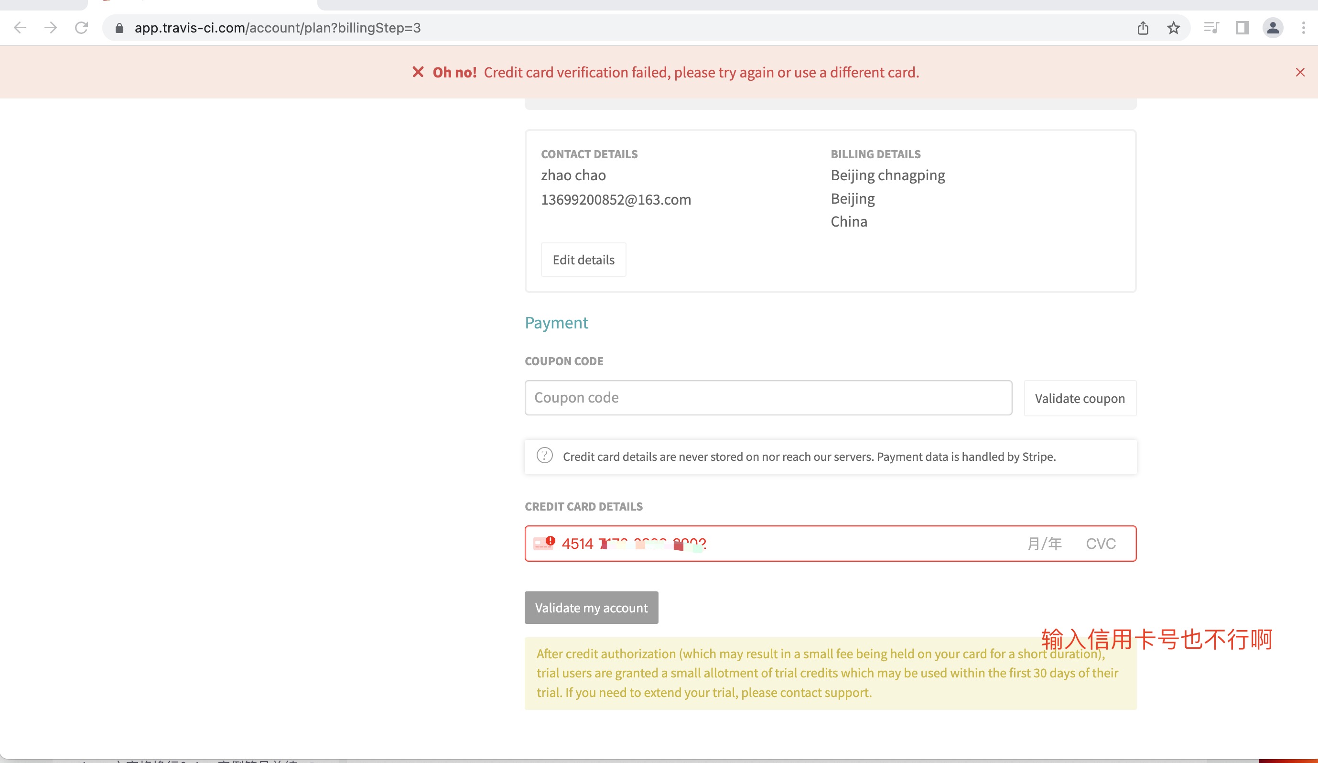
Task: Click the address bar URL
Action: tap(278, 28)
